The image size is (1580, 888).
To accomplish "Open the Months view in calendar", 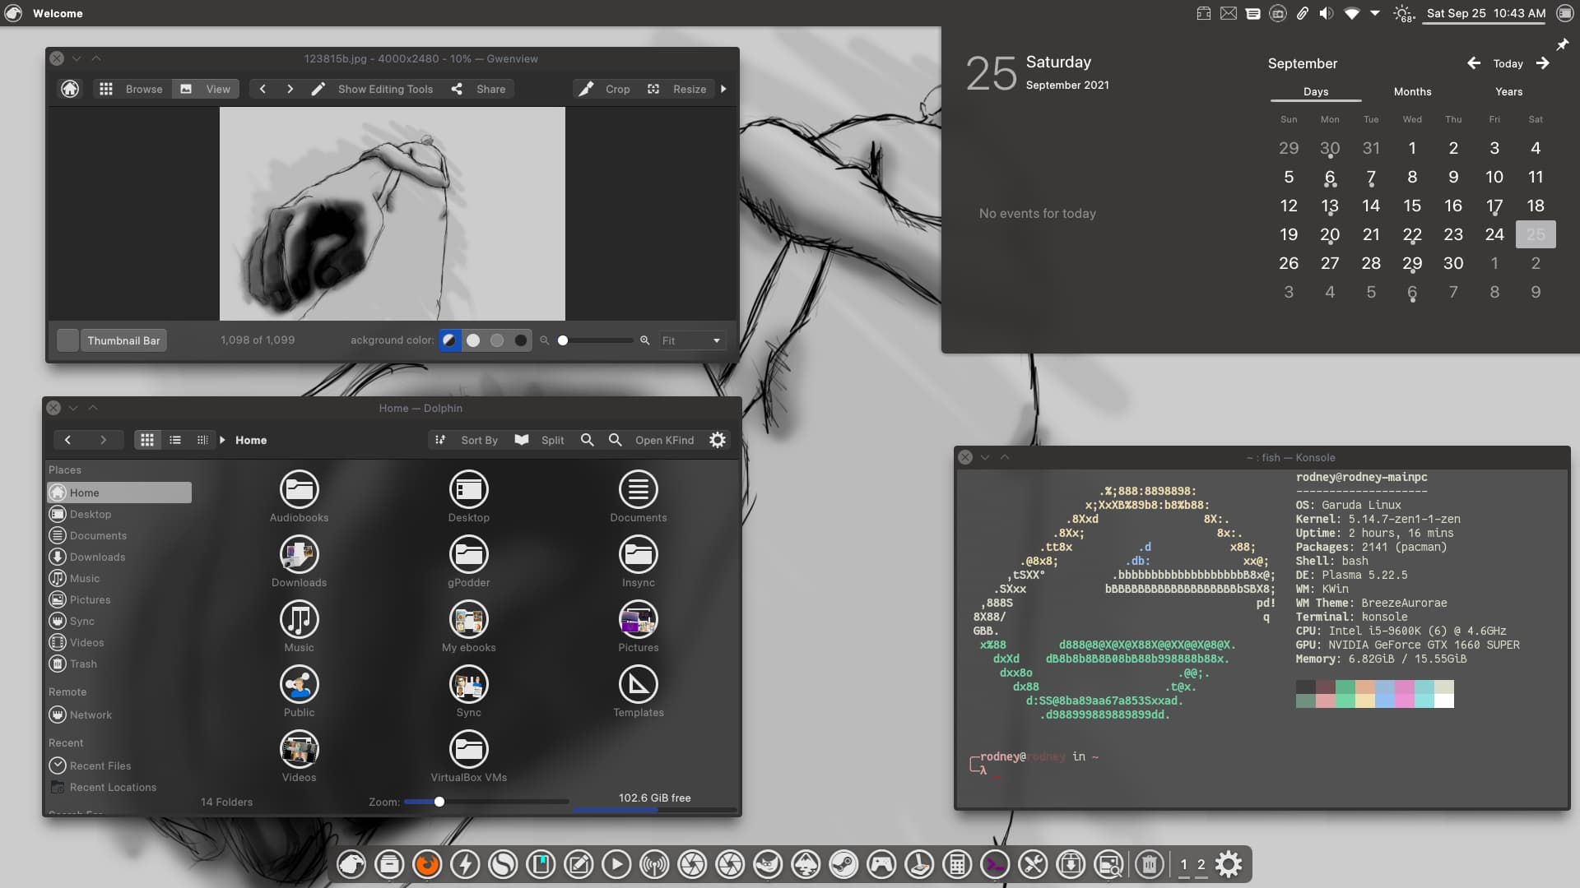I will [1412, 91].
